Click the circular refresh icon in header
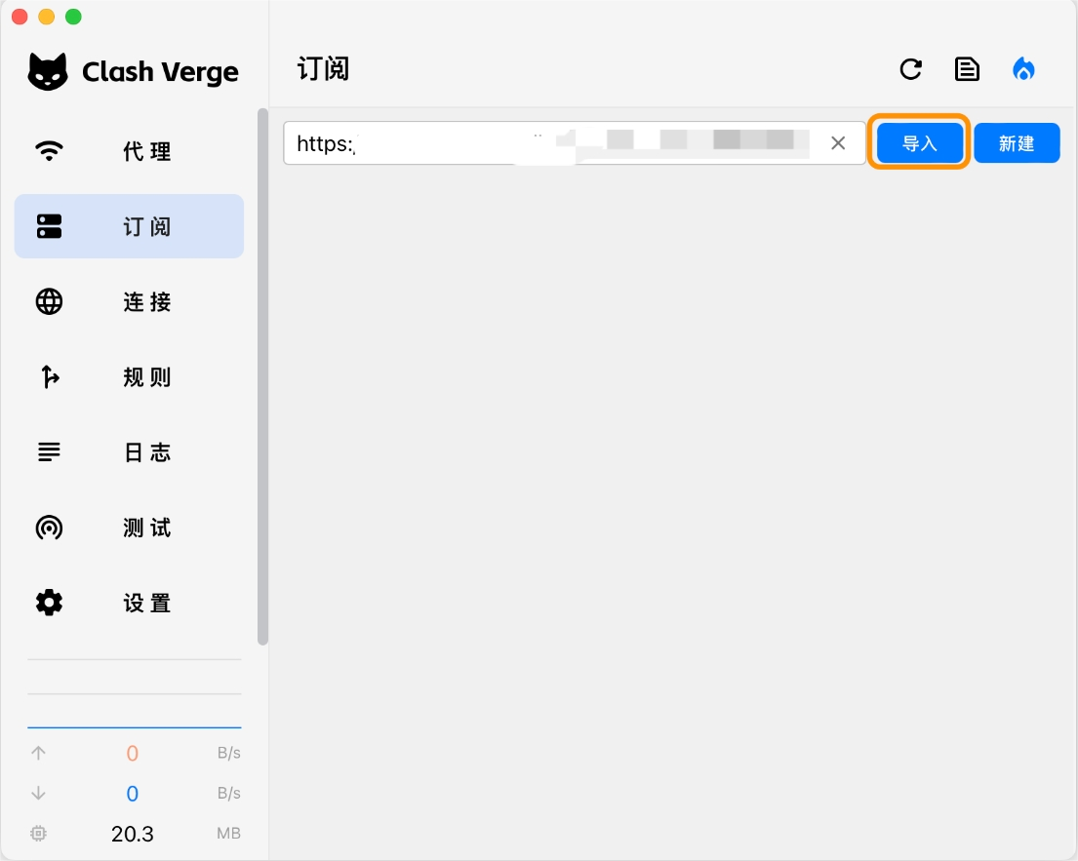Screen dimensions: 1078x861 pos(910,69)
